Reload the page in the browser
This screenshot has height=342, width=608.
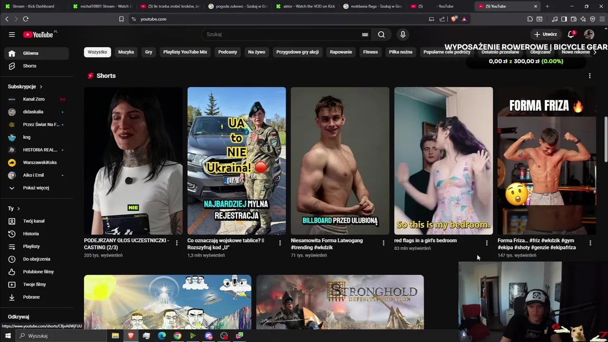[x=26, y=19]
